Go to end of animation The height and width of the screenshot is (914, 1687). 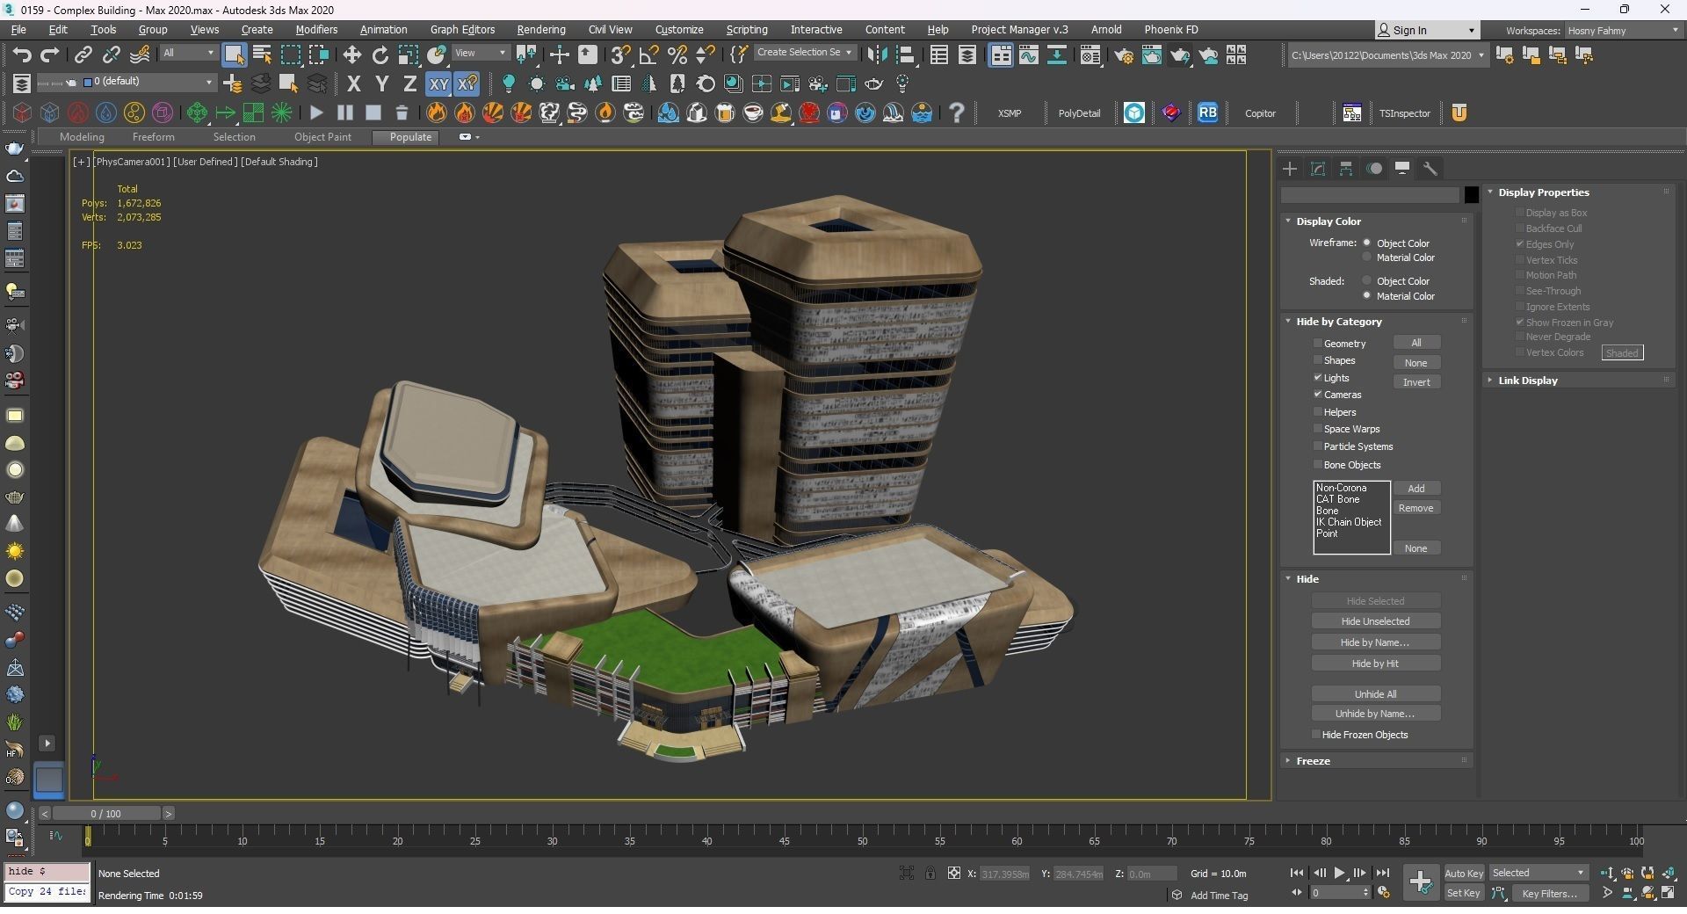pos(1383,874)
